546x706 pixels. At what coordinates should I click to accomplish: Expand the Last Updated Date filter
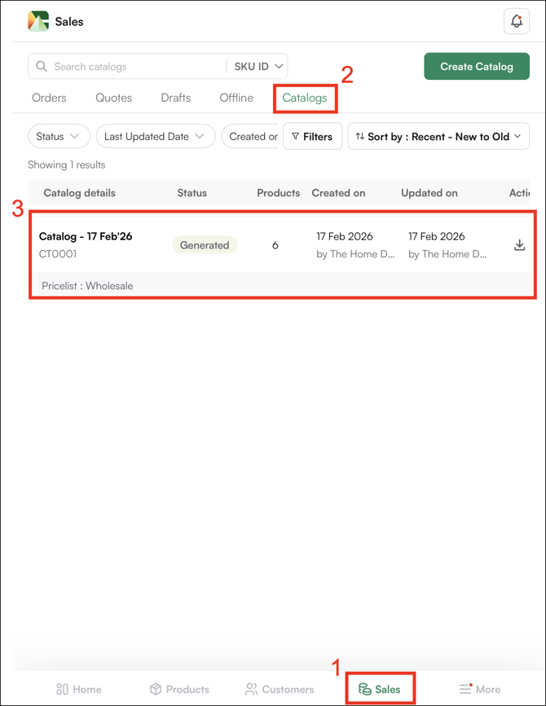pyautogui.click(x=155, y=137)
